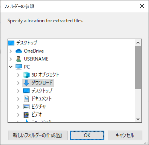Image resolution: width=149 pixels, height=145 pixels.
Task: Click the scrollbar down arrow
Action: pos(138,119)
